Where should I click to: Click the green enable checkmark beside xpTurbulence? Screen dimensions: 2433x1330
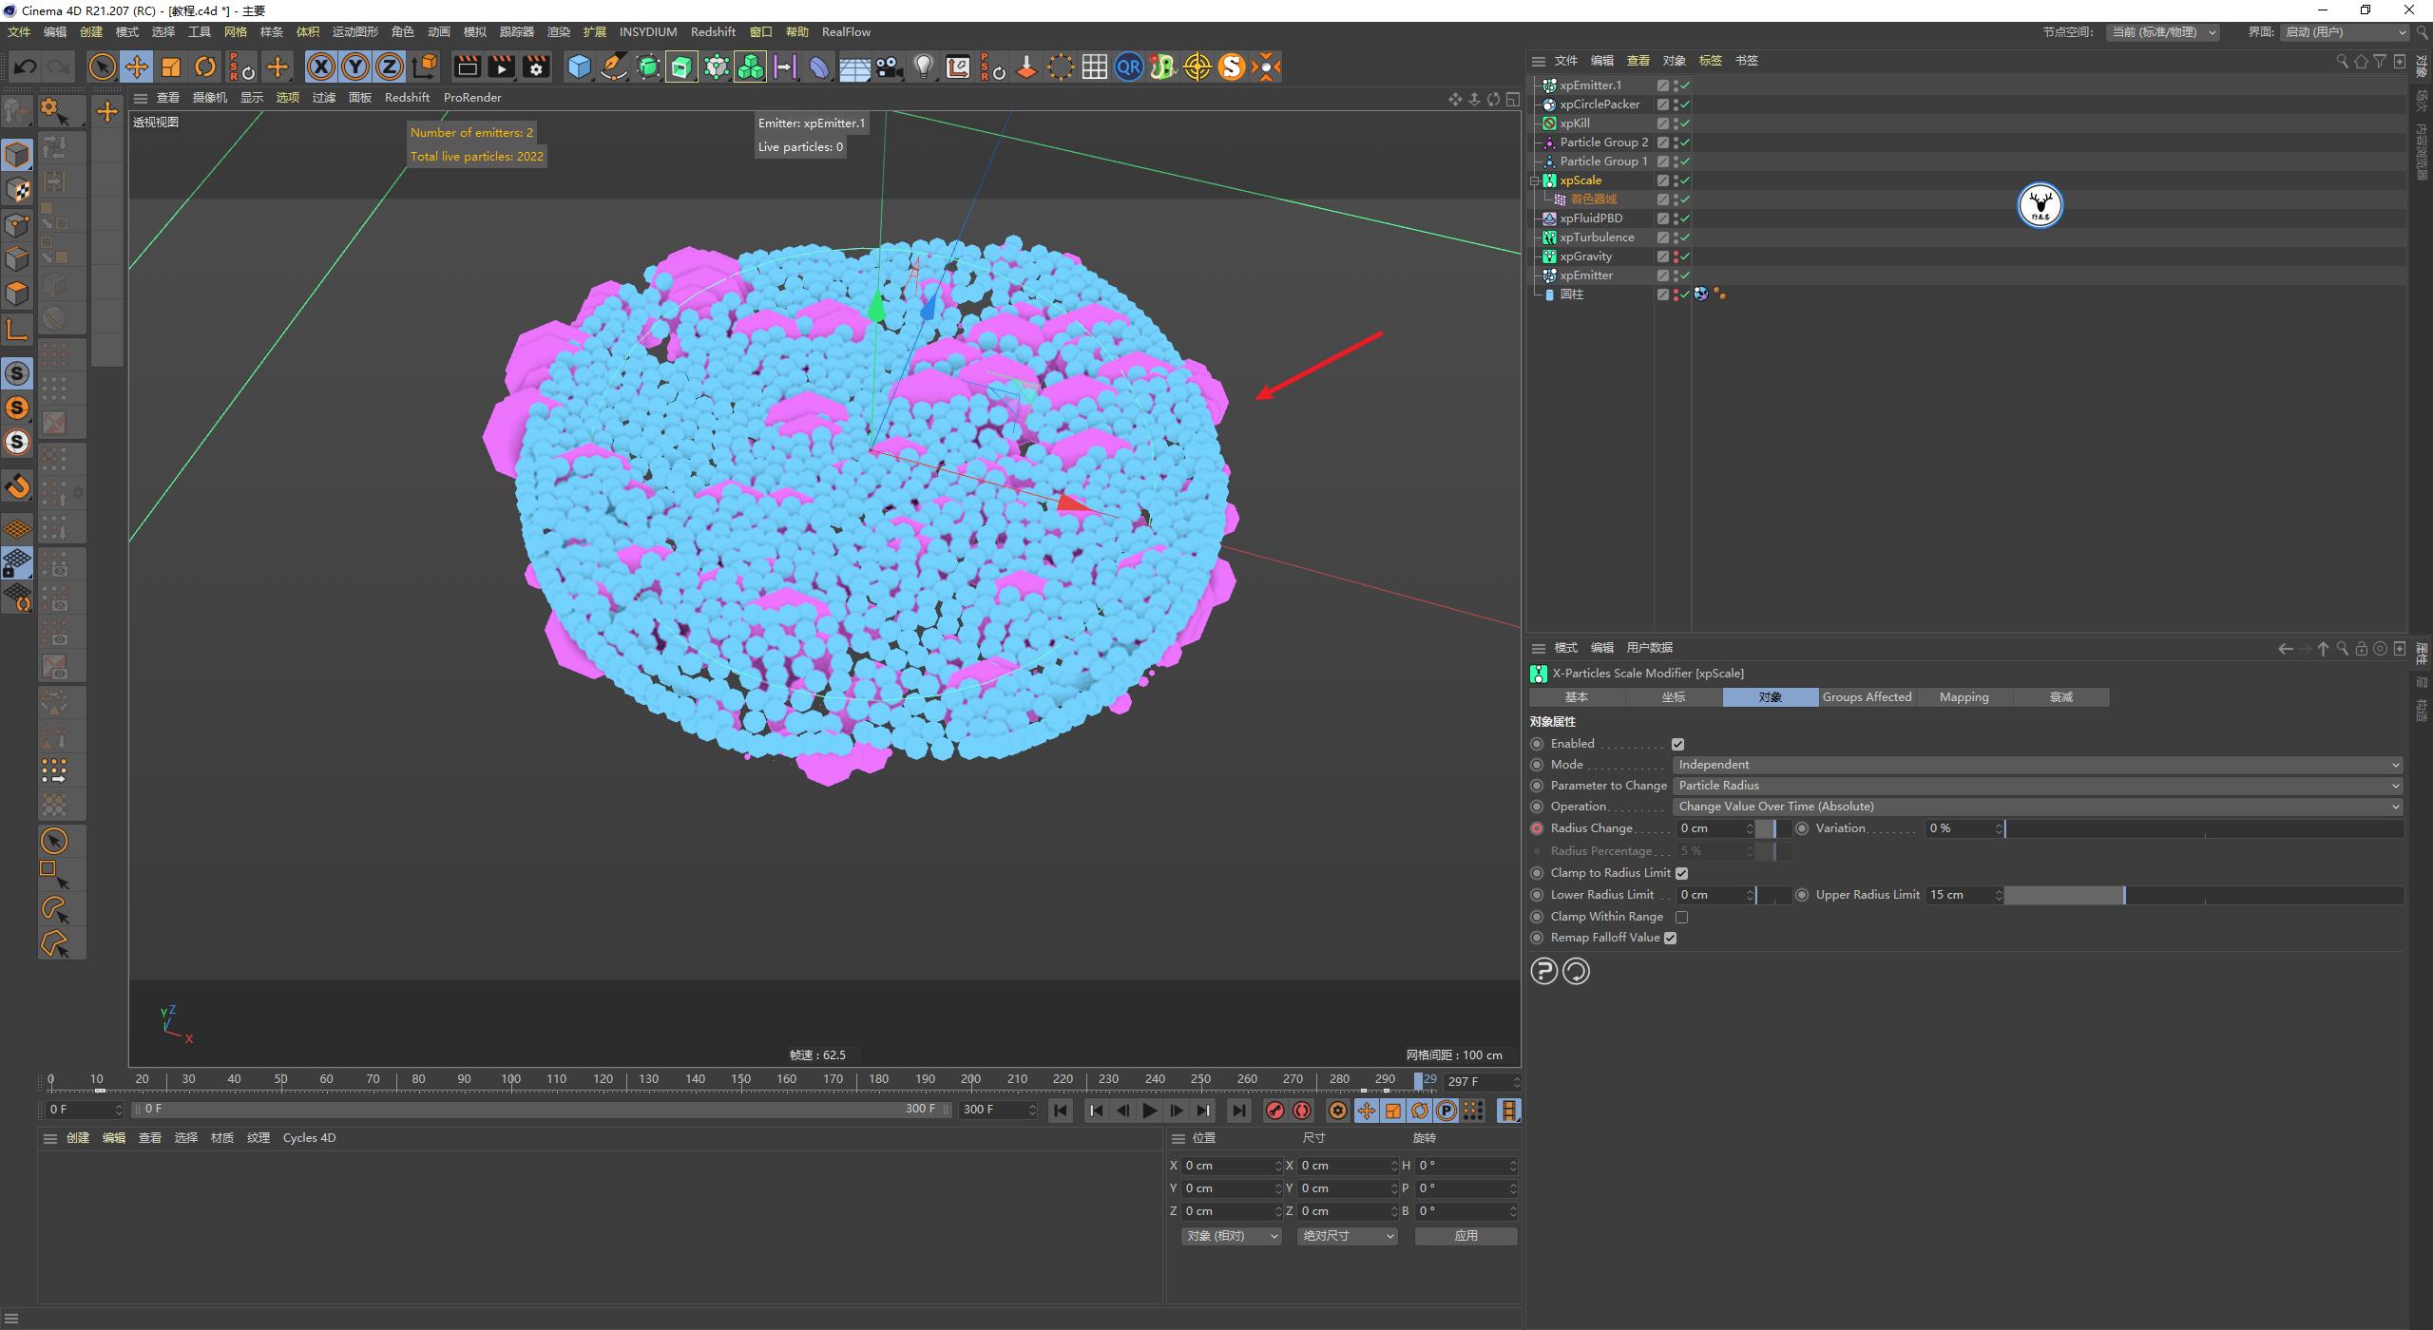tap(1684, 237)
